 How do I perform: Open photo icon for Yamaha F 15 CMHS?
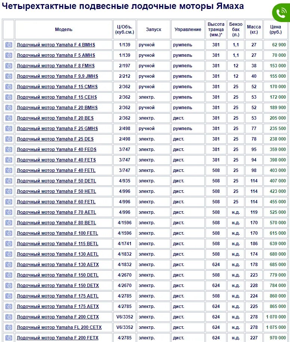tap(9, 87)
